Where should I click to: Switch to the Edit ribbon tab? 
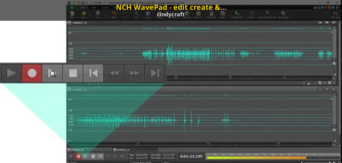[x=94, y=8]
